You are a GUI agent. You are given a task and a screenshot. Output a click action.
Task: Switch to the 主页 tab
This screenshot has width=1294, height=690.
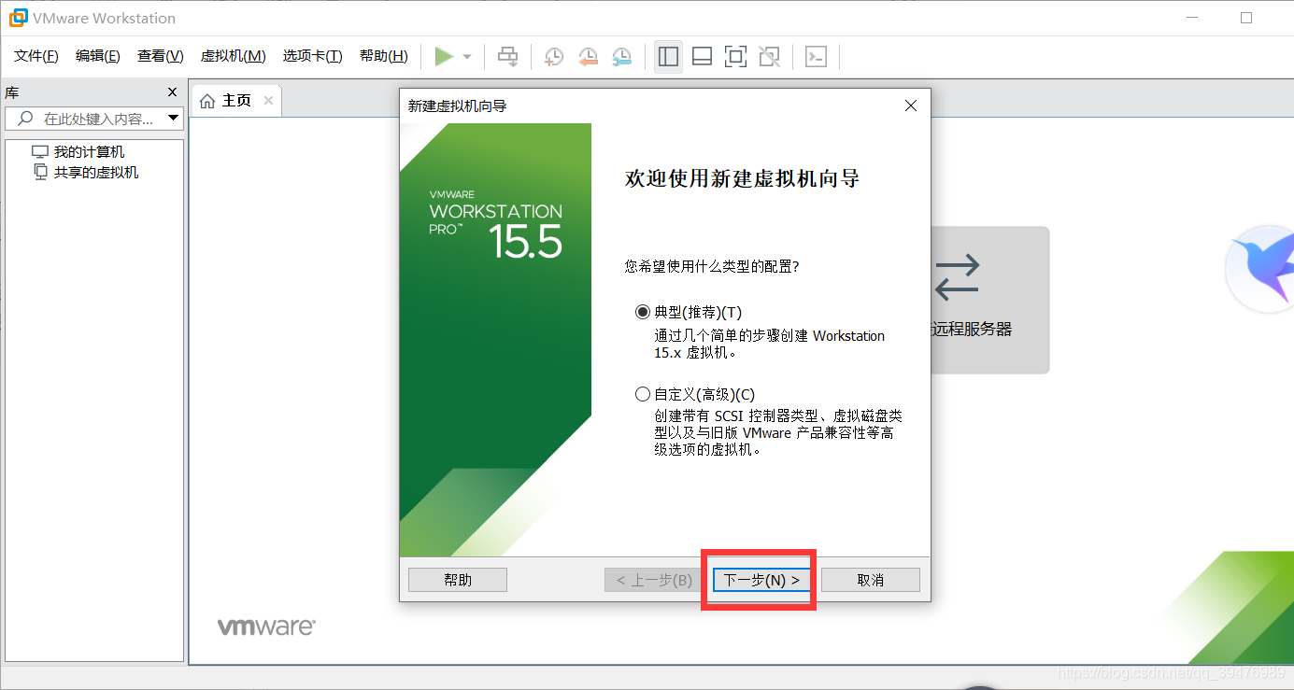tap(236, 100)
